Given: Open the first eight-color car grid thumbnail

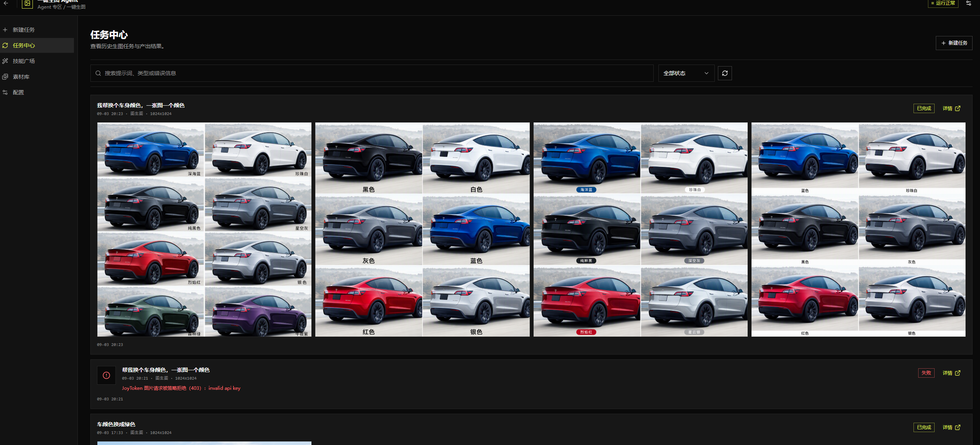Looking at the screenshot, I should coord(204,229).
